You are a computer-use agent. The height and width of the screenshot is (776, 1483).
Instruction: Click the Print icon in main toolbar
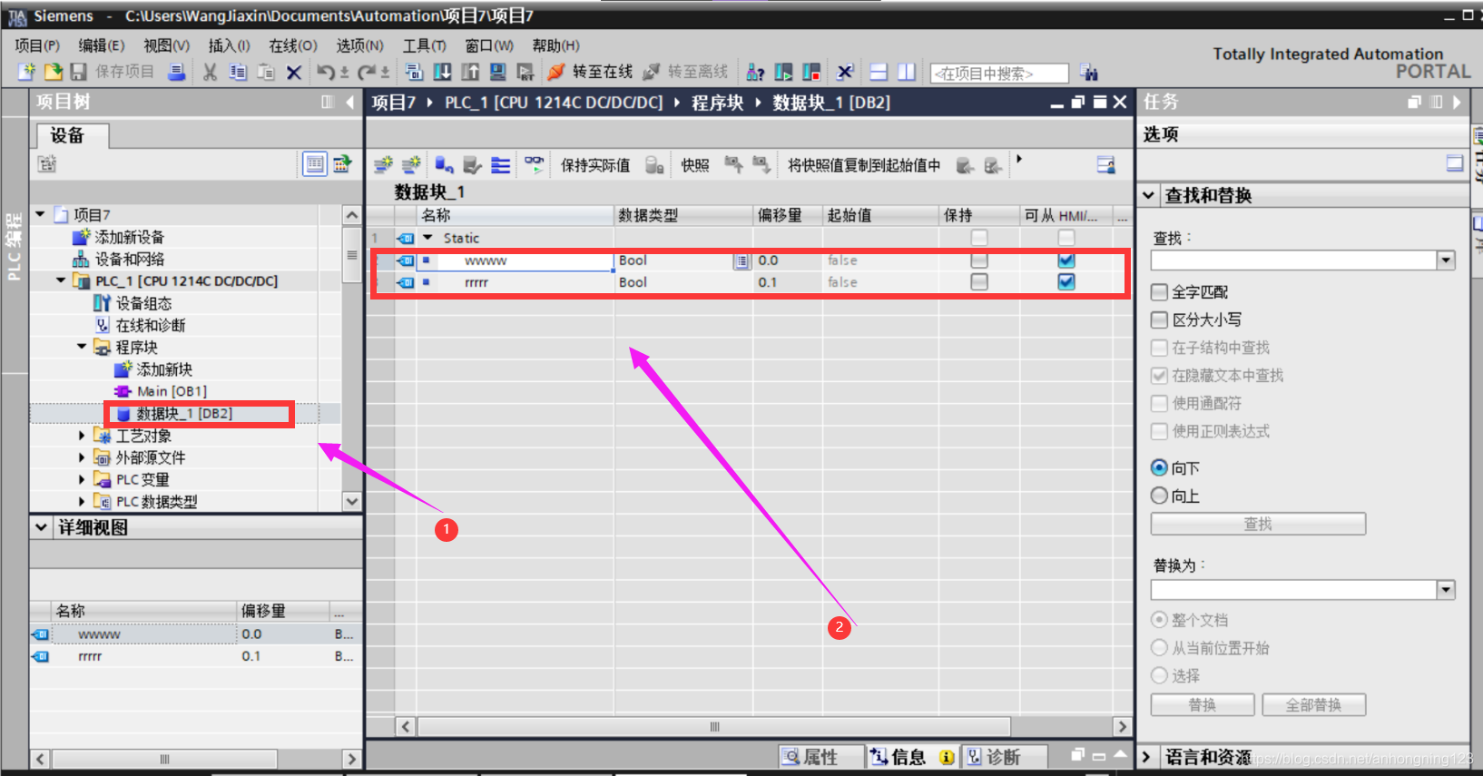point(177,72)
